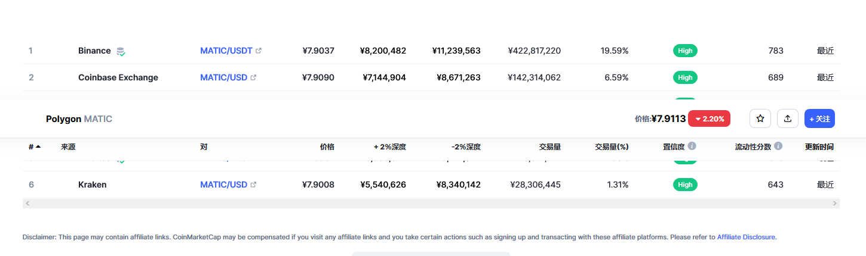Click the red -2.20% price change badge
The height and width of the screenshot is (256, 866).
click(x=710, y=118)
